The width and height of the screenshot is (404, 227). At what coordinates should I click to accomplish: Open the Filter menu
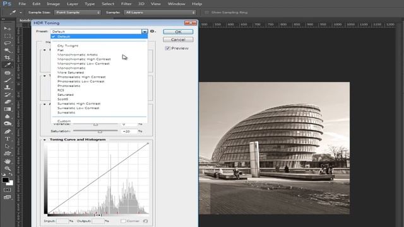(126, 4)
